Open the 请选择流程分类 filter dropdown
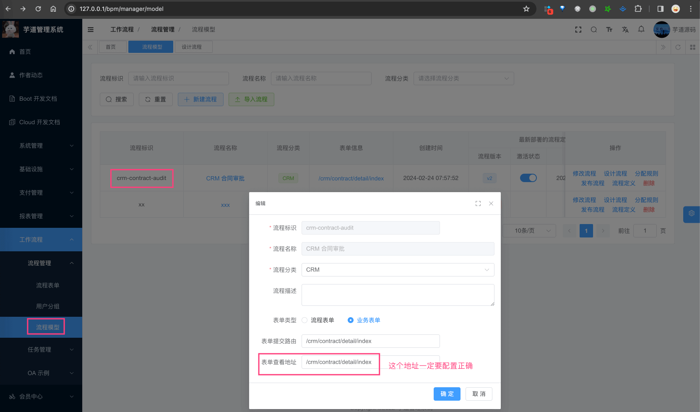Viewport: 700px width, 412px height. pos(463,78)
